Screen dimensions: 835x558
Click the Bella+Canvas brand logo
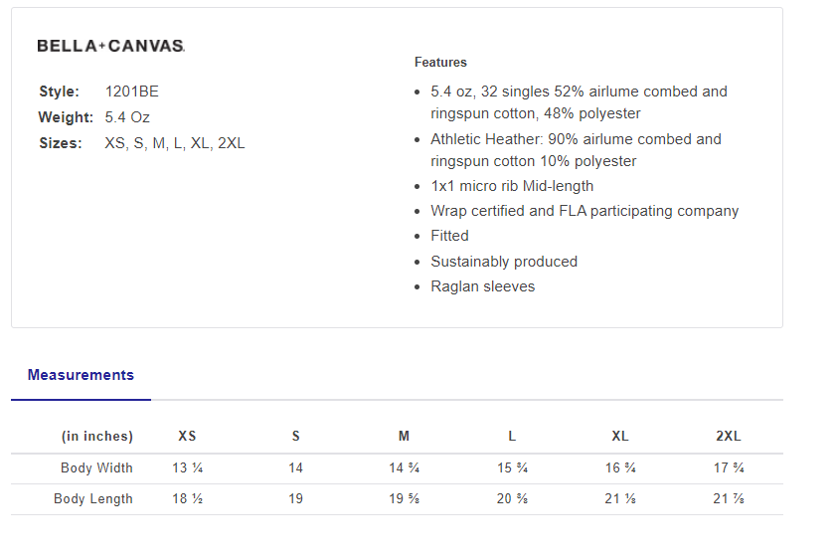click(x=110, y=46)
